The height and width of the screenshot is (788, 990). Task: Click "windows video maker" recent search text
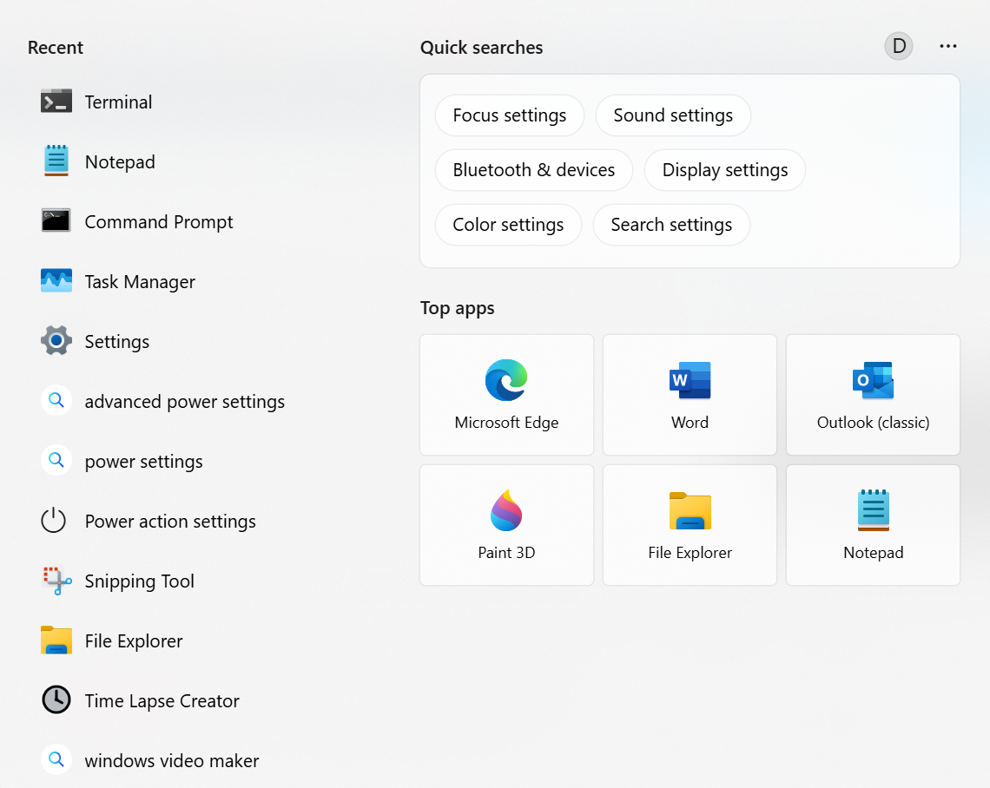coord(172,761)
